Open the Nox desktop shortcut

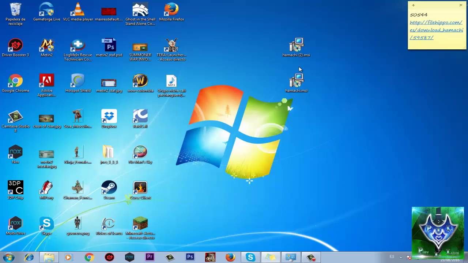(15, 155)
